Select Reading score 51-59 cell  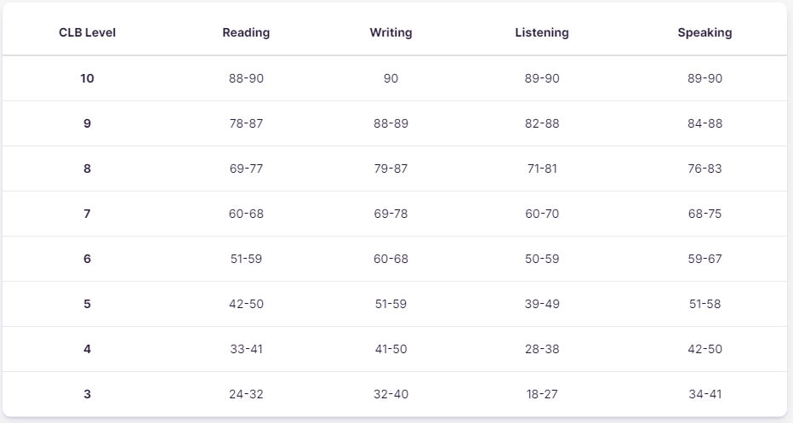point(246,259)
